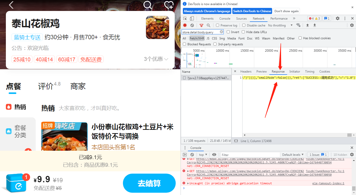356x195 pixels.
Task: Export HAR file download arrow
Action: point(315,25)
